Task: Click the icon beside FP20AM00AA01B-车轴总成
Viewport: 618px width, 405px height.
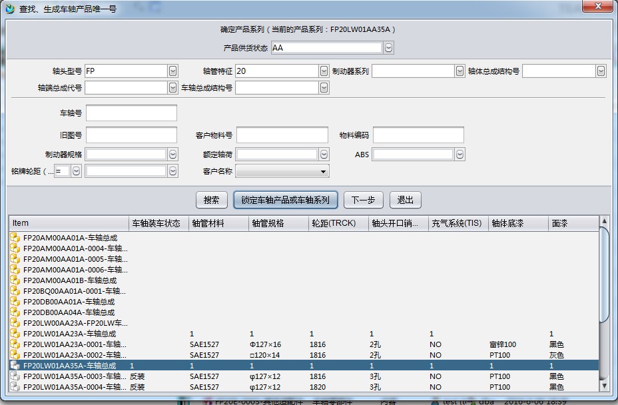Action: tap(15, 280)
